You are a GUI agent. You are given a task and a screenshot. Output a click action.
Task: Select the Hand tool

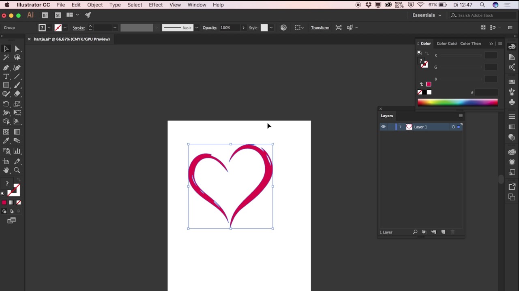click(x=6, y=170)
